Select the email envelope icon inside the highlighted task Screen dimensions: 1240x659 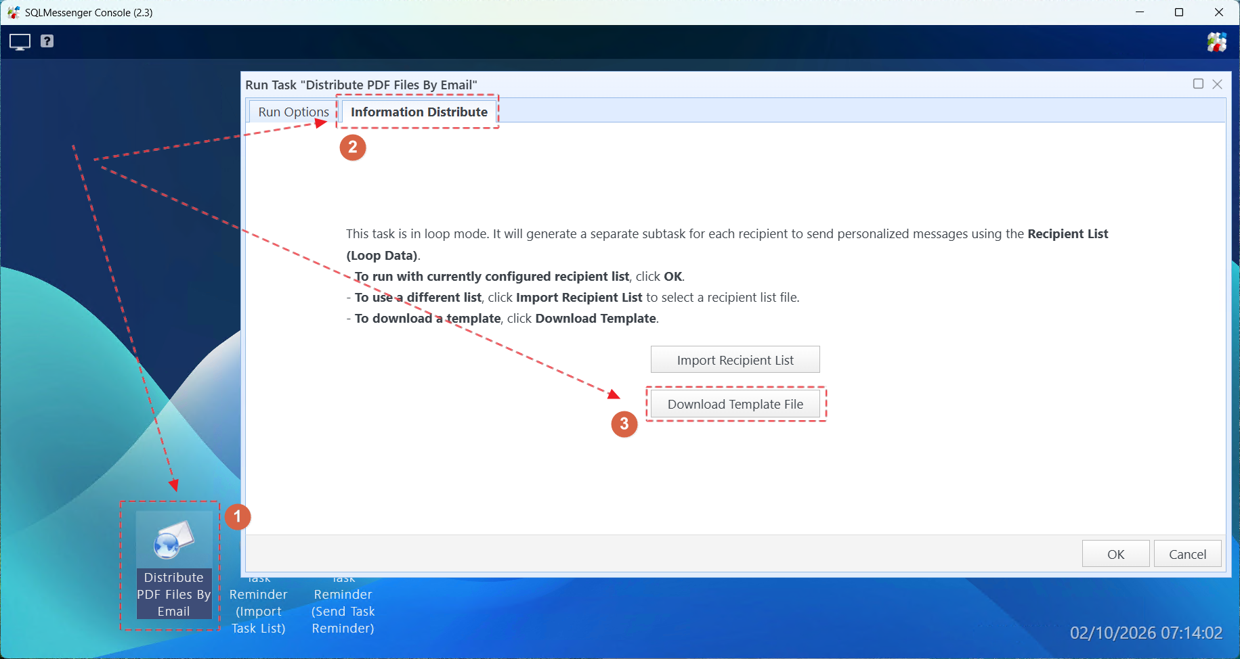173,539
